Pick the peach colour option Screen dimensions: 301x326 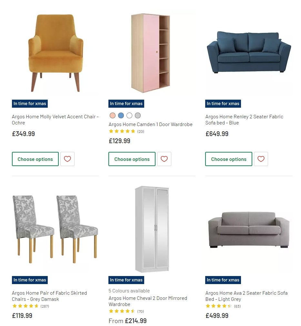click(113, 115)
